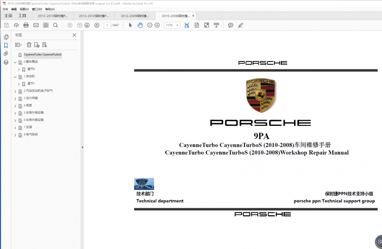Select the 4 底盘 bookmark entry
The width and height of the screenshot is (382, 249).
28,105
